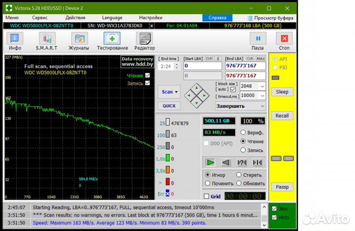This screenshot has height=231, width=355.
Task: Click the End time stepper arrows
Action: click(x=177, y=66)
